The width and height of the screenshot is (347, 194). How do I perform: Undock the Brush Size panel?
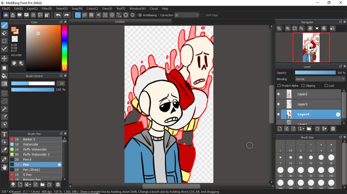pyautogui.click(x=340, y=137)
